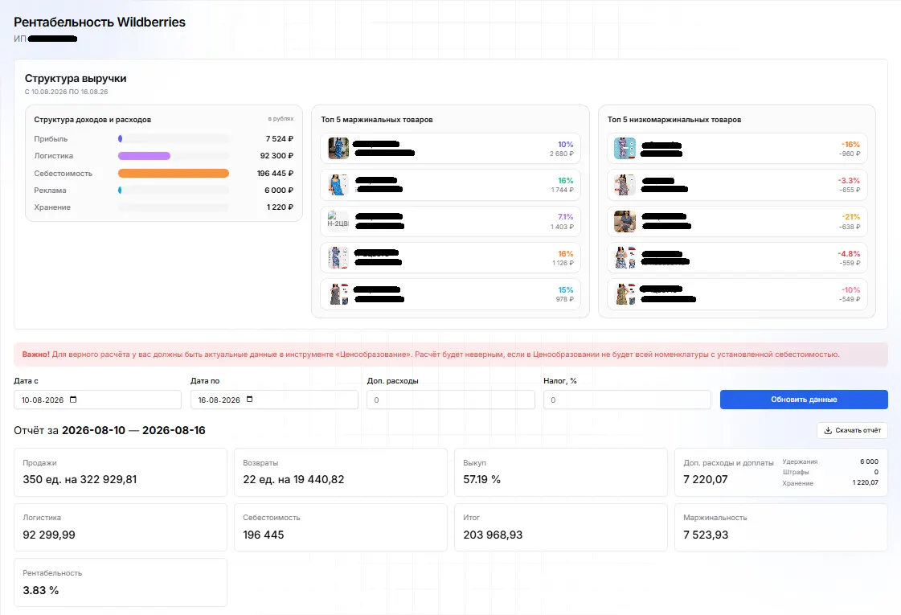Click the Рентабельность Wildberries page title
The height and width of the screenshot is (615, 901).
pyautogui.click(x=100, y=22)
